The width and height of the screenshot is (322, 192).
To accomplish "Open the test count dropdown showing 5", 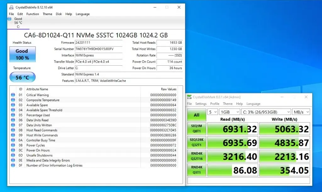I will click(213, 112).
